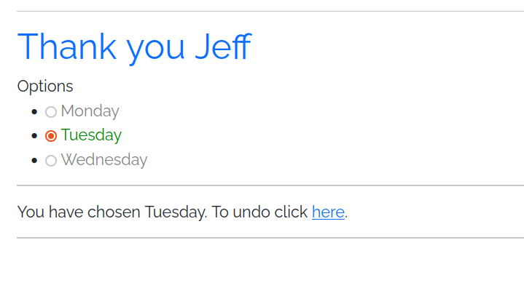The image size is (524, 296).
Task: Select the Monday radio button
Action: 51,112
